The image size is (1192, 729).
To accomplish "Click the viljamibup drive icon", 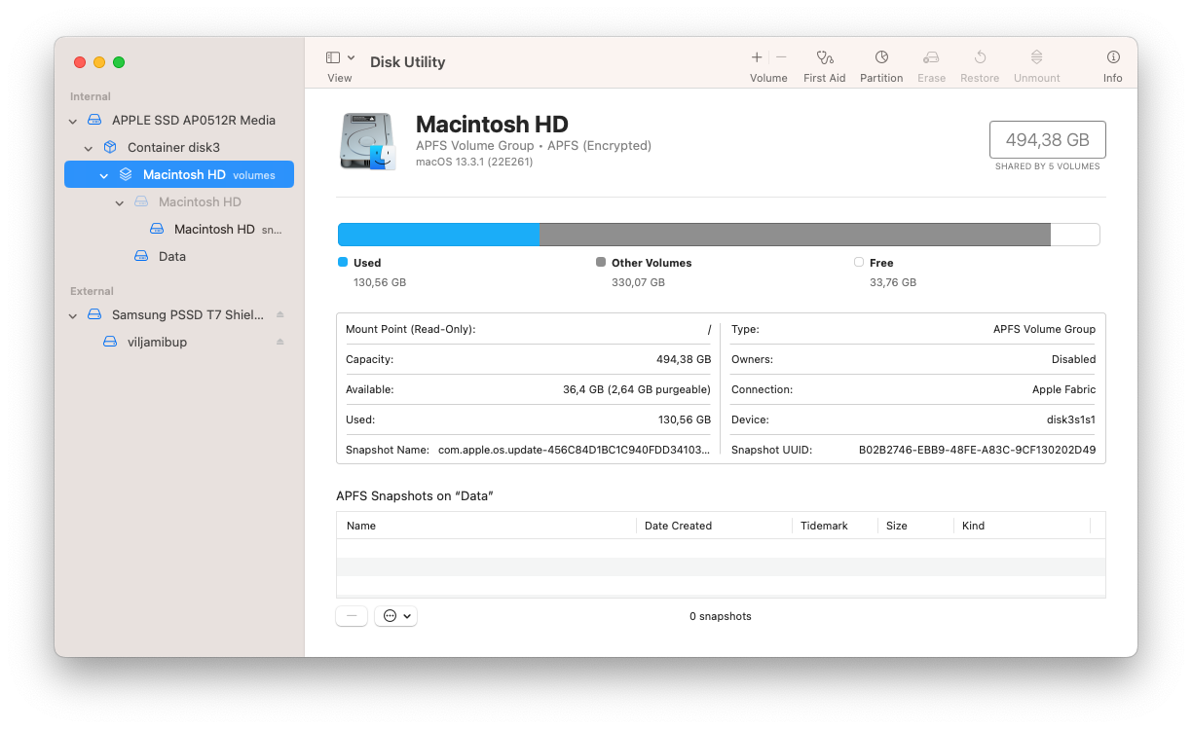I will pos(110,343).
